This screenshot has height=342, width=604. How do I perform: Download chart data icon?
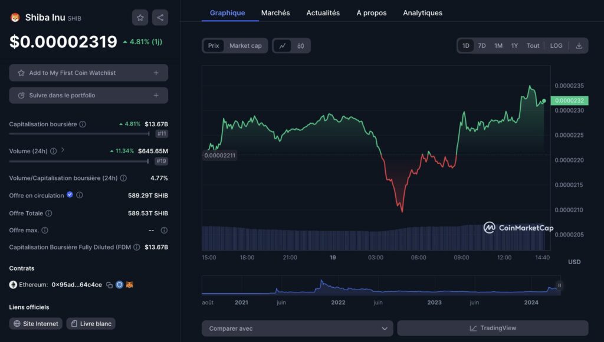pyautogui.click(x=579, y=46)
